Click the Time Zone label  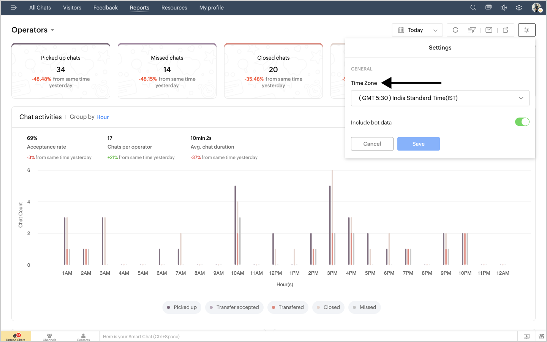coord(364,83)
